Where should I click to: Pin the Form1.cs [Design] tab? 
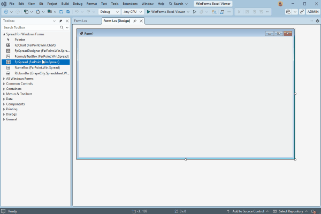click(135, 21)
